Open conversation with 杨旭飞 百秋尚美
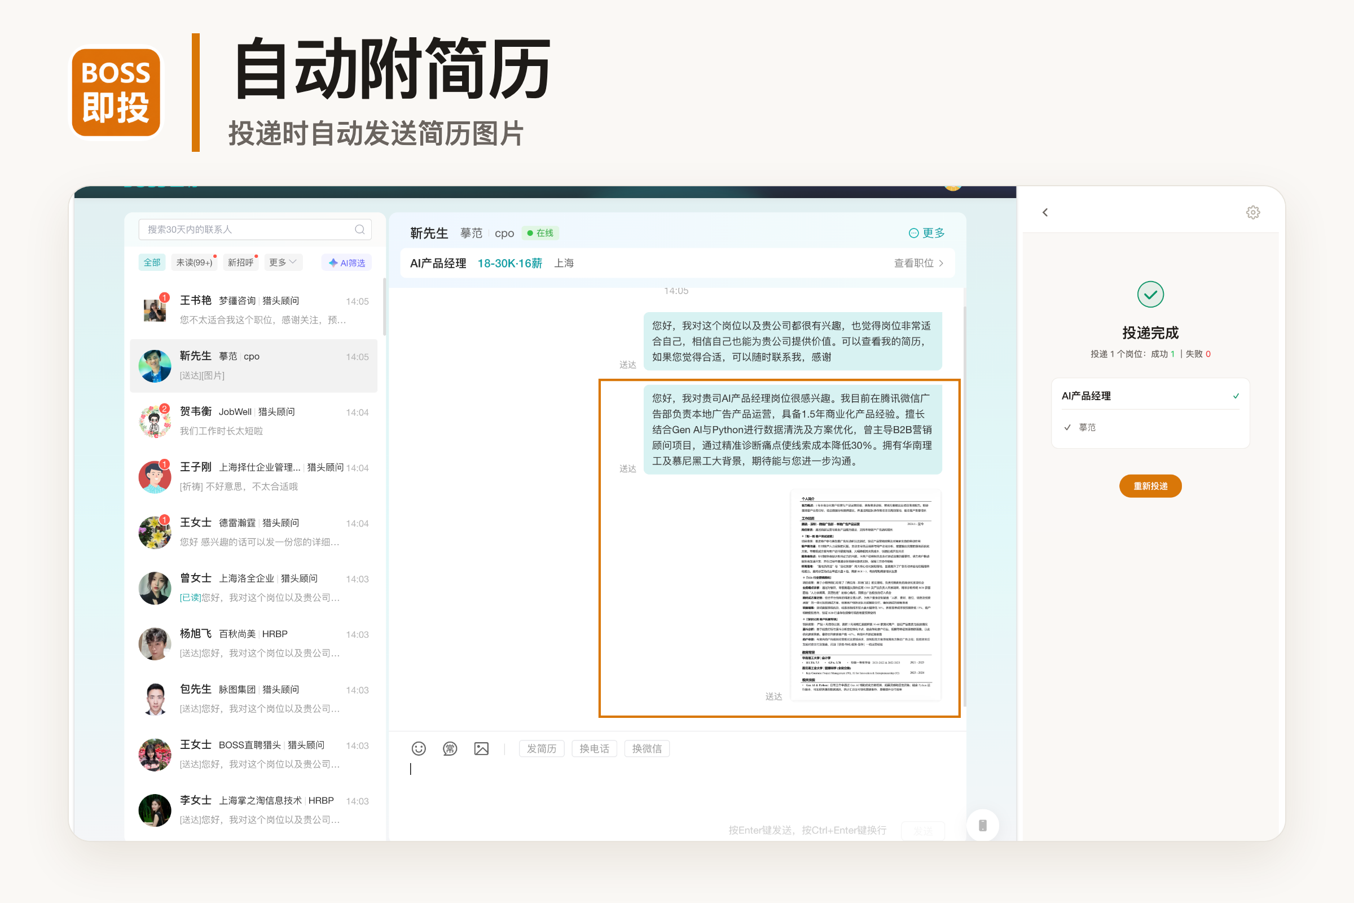The image size is (1354, 903). pos(254,643)
